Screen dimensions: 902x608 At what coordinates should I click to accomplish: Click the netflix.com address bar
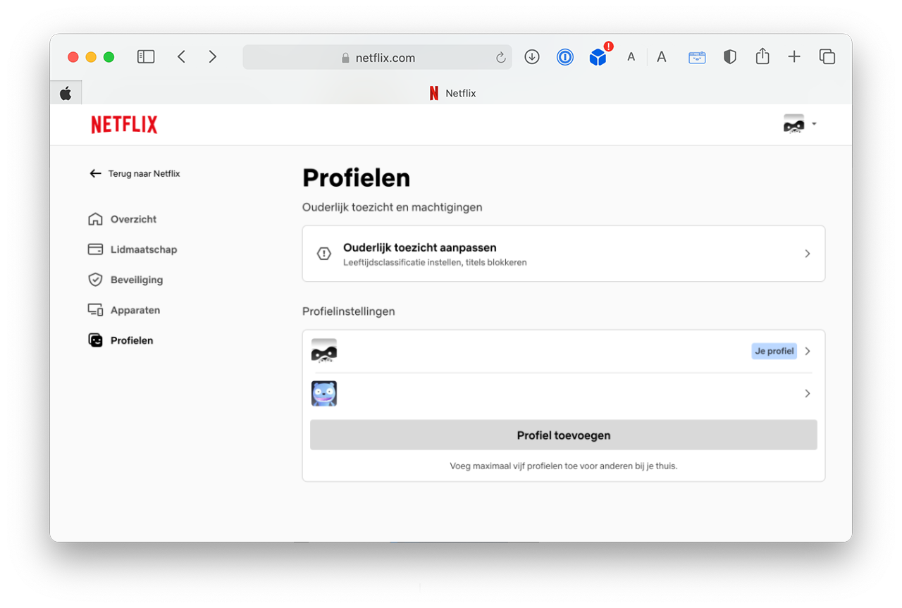(378, 58)
